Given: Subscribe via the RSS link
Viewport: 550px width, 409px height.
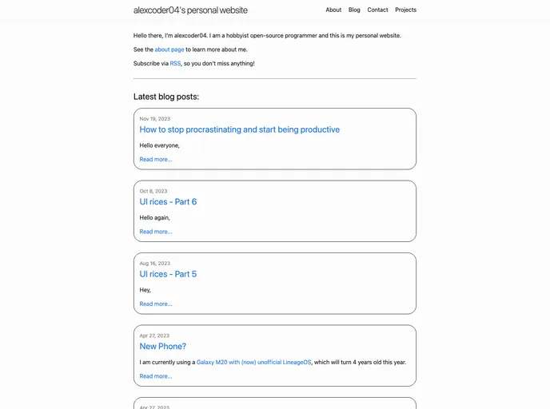Looking at the screenshot, I should 175,63.
